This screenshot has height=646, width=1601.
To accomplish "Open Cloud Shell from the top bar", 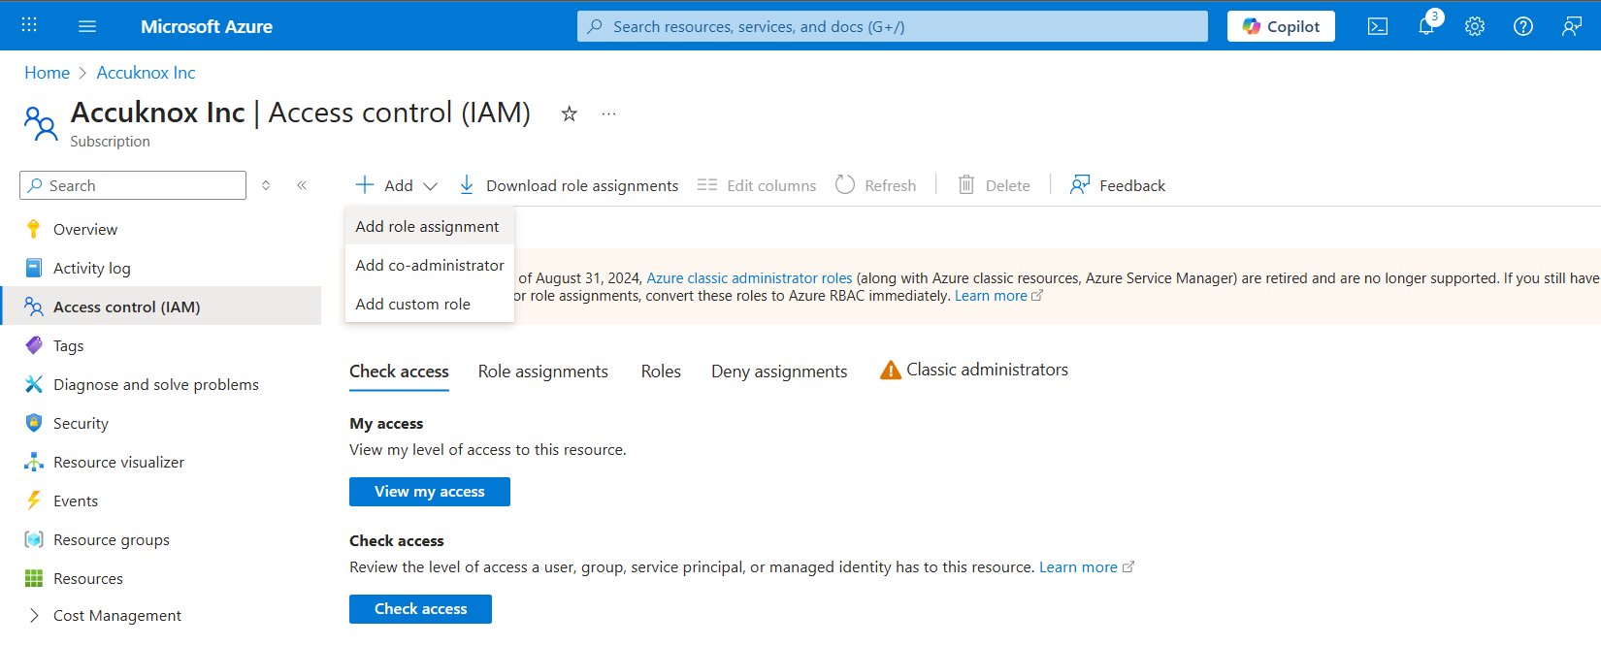I will (1378, 26).
